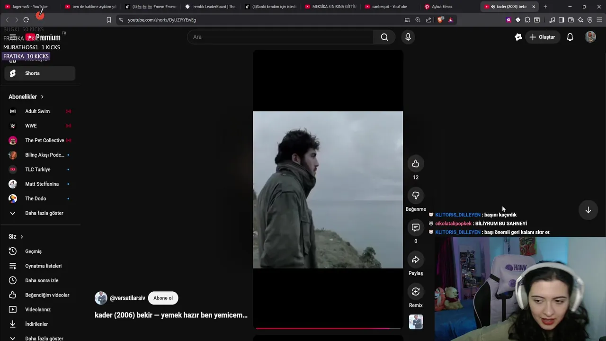The width and height of the screenshot is (606, 341).
Task: Open The Pet Collective channel
Action: 40,141
